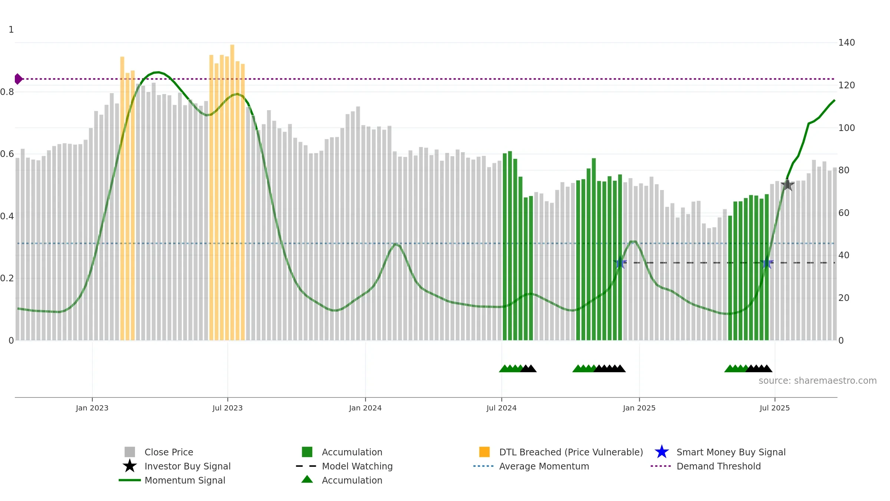Click the blue Smart Money Buy Signal legend star

coord(662,452)
